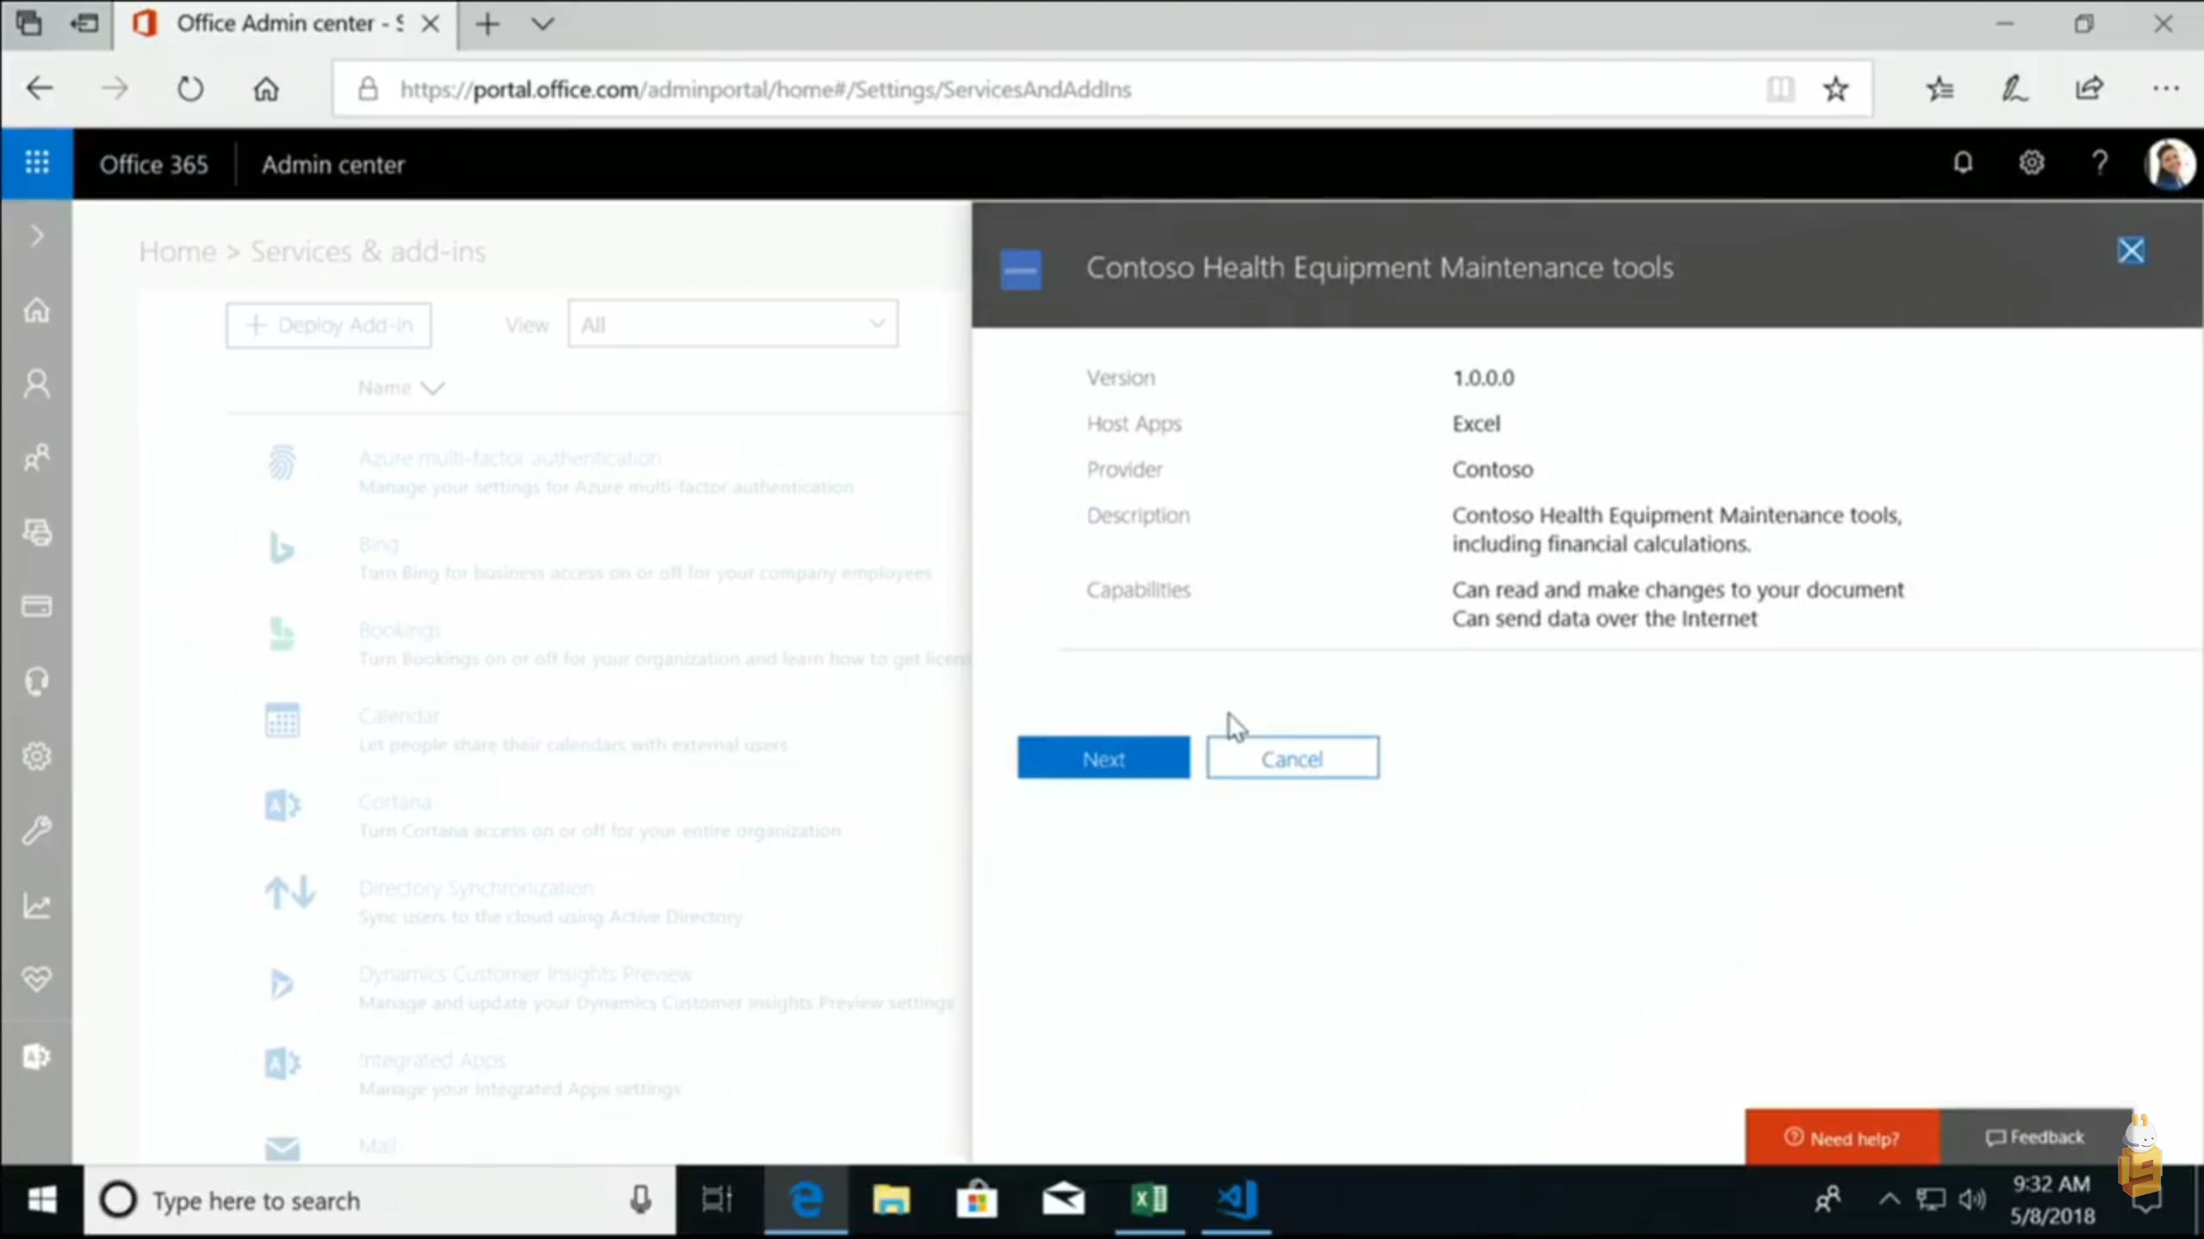This screenshot has width=2204, height=1239.
Task: Open Resources section in sidebar
Action: point(36,532)
